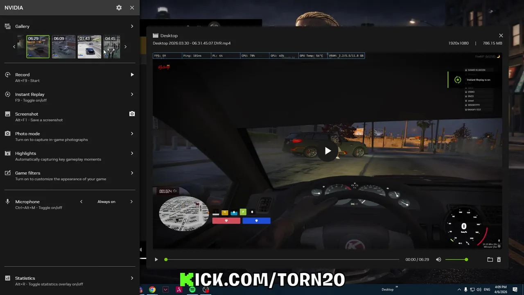Image resolution: width=524 pixels, height=295 pixels.
Task: Play the video with the center play button
Action: point(327,151)
